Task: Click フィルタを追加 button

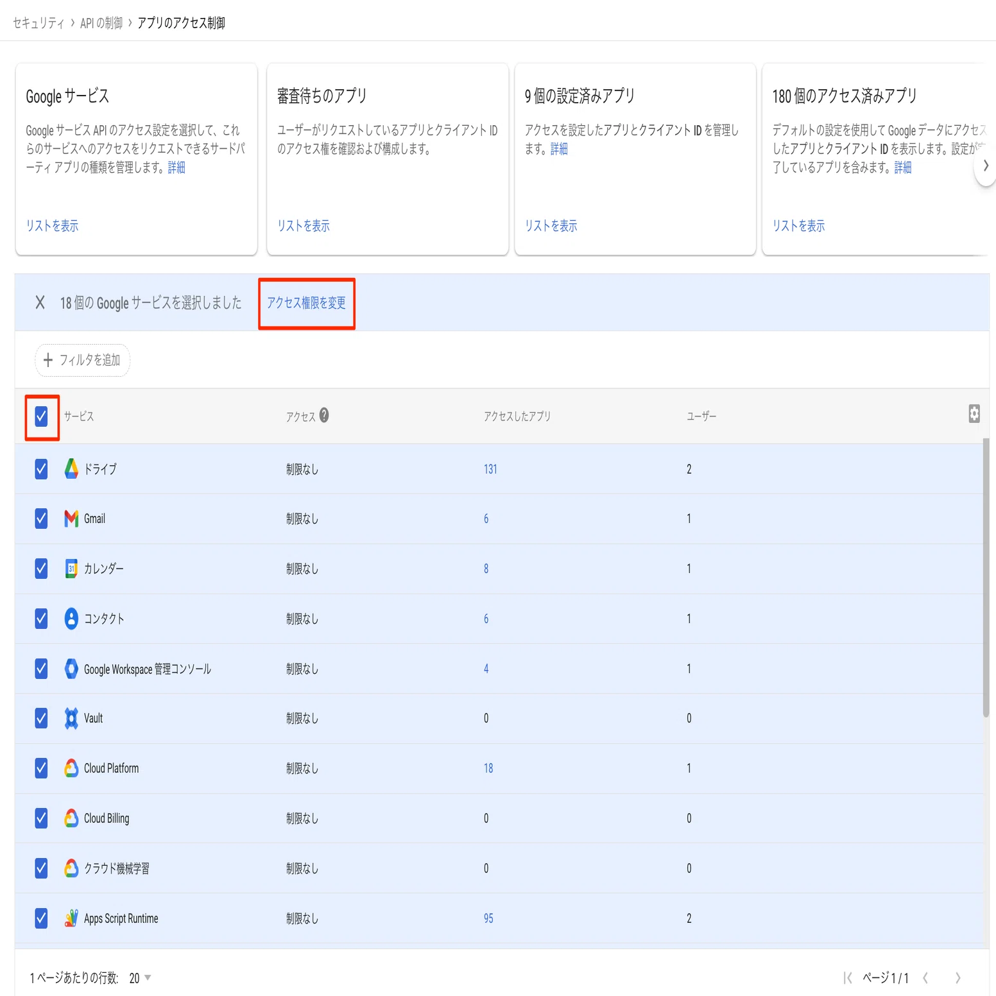Action: [82, 360]
